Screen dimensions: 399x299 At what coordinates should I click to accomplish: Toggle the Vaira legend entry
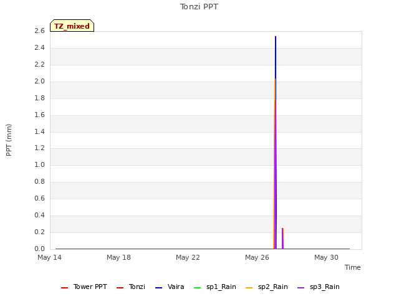pos(170,287)
